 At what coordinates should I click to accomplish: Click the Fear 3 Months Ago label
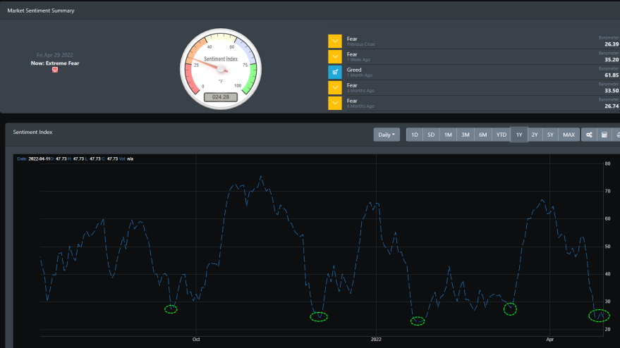click(360, 87)
